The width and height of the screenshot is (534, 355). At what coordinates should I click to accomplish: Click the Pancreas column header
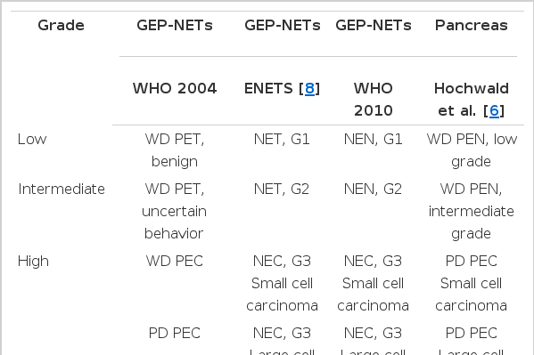[x=472, y=26]
